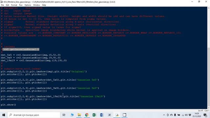Click the comment '# subplot(nrow,ncol,index)'
This screenshot has height=118, width=210.
coord(21,69)
